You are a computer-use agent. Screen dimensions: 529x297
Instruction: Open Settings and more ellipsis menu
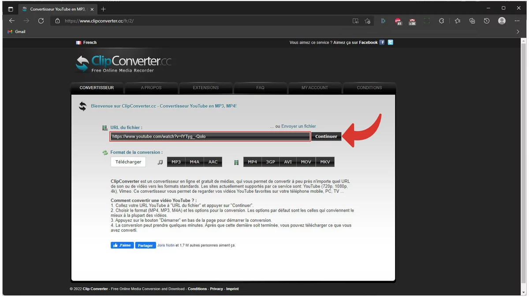click(517, 21)
